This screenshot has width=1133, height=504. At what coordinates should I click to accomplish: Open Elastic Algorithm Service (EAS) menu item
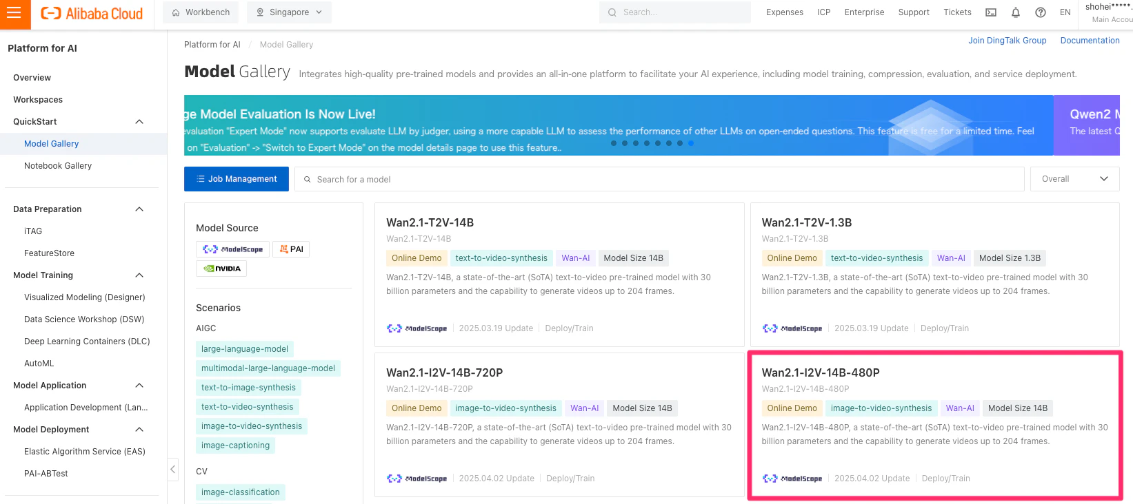point(85,452)
